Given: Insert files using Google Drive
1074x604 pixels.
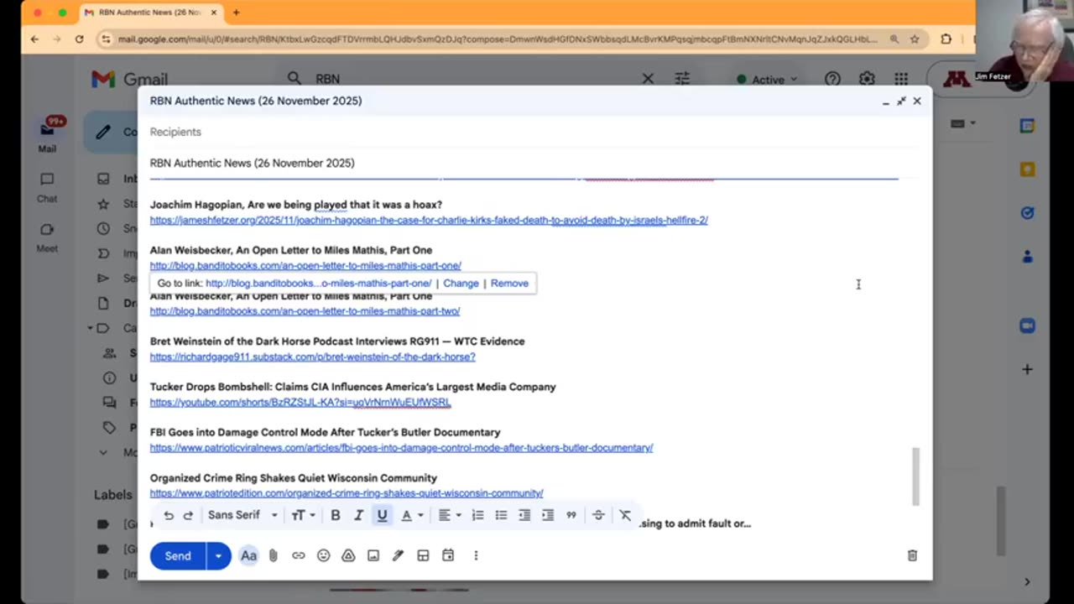Looking at the screenshot, I should pos(348,555).
